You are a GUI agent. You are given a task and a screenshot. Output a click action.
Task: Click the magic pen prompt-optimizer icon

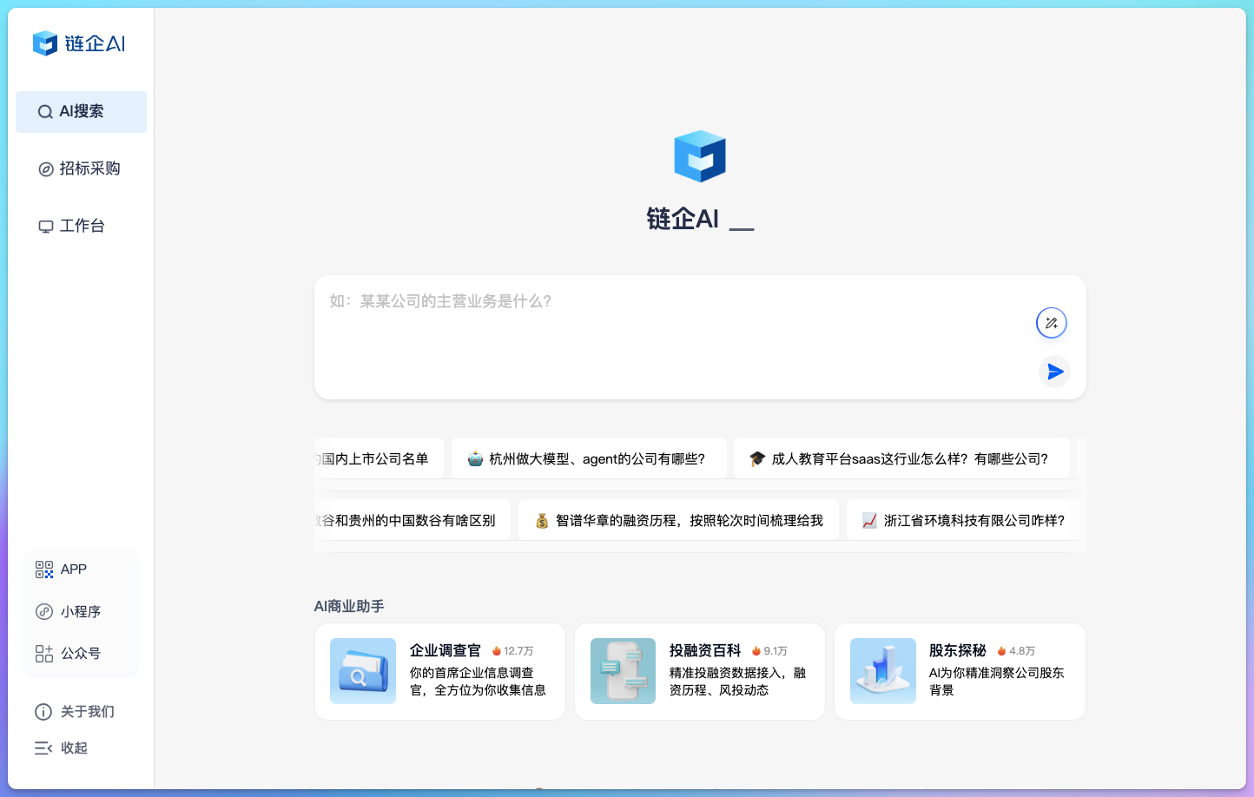coord(1052,322)
